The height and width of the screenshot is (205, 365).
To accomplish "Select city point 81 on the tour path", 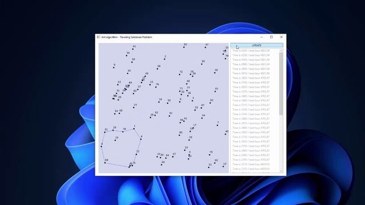I will pos(105,132).
